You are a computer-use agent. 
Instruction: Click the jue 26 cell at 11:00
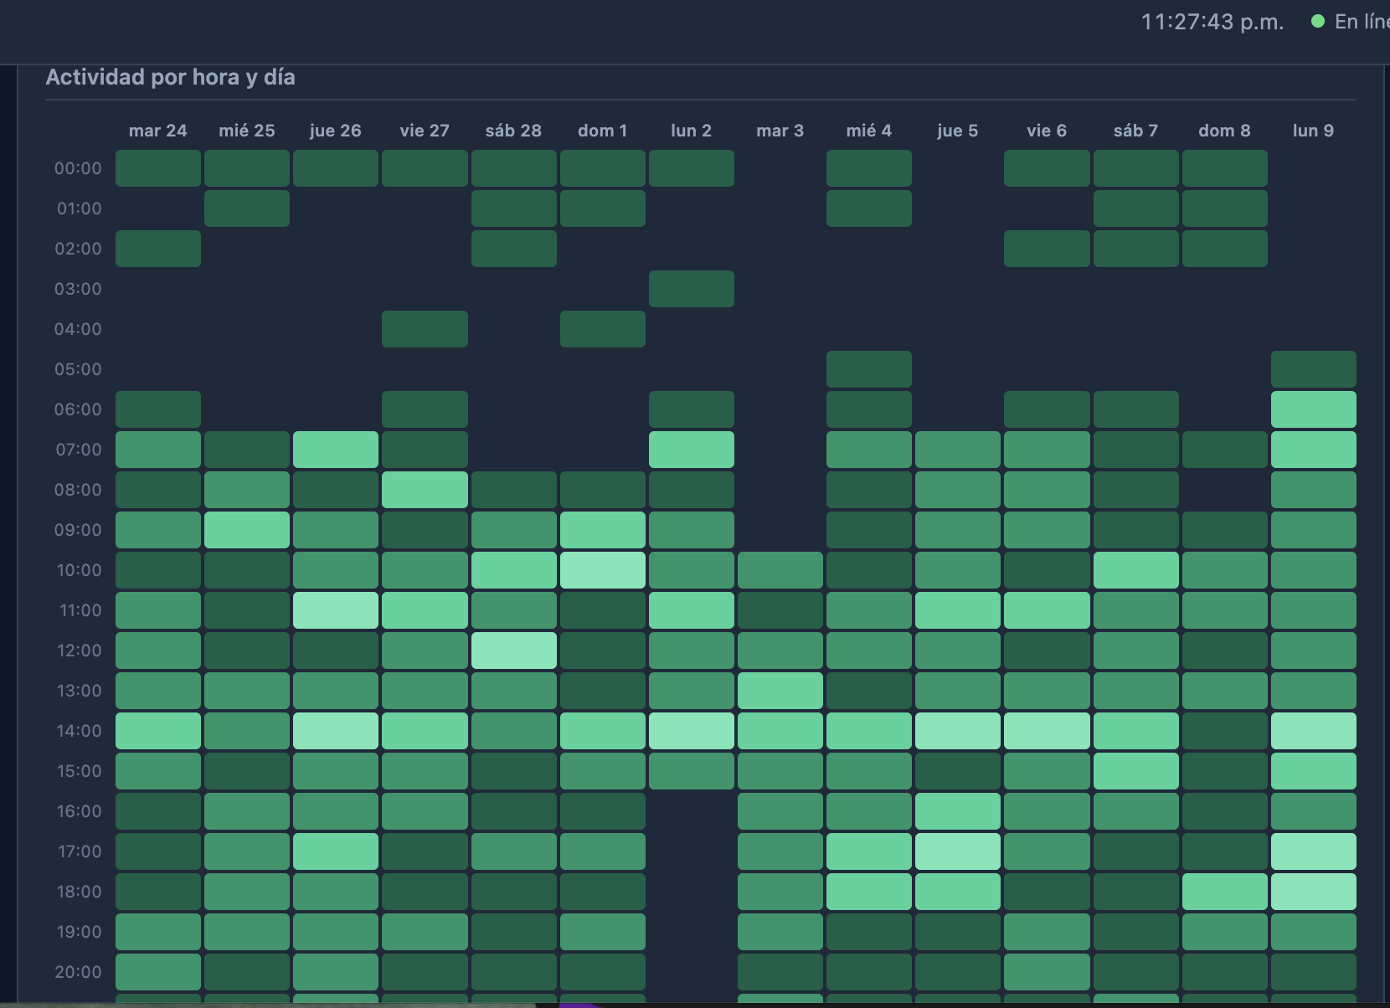coord(335,610)
